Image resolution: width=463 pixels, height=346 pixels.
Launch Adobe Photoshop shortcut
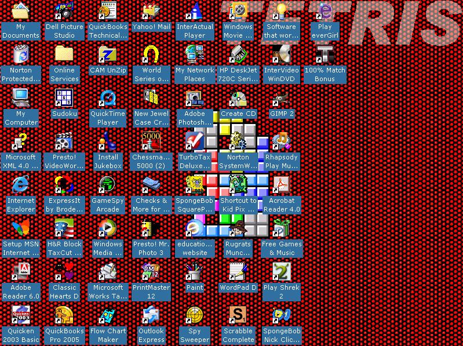pos(195,98)
